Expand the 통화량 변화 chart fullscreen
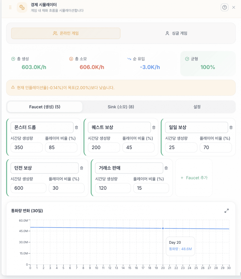Screen dimensions: 241x279 click(227, 211)
